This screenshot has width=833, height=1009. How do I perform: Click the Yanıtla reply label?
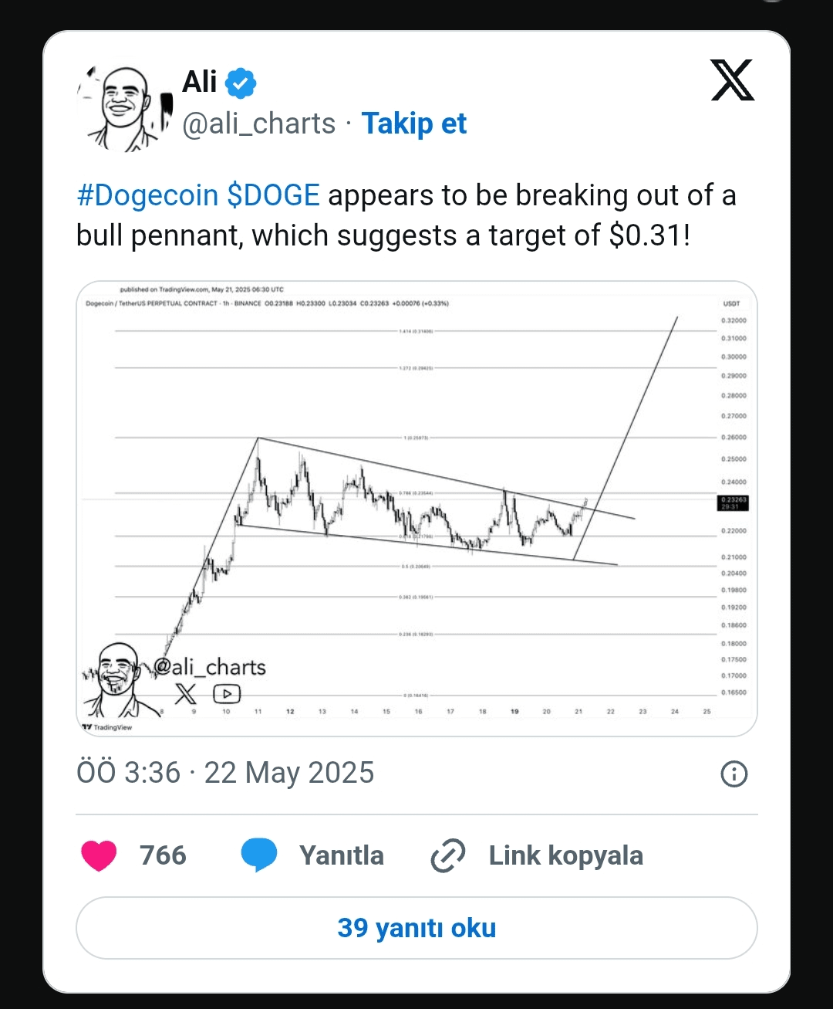point(342,855)
